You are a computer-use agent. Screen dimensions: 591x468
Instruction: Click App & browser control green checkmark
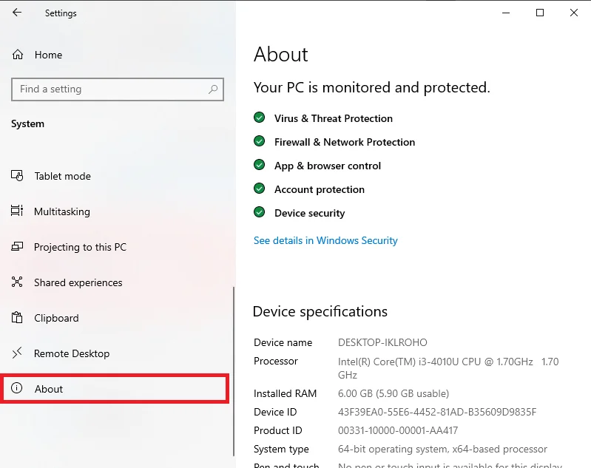click(x=260, y=165)
